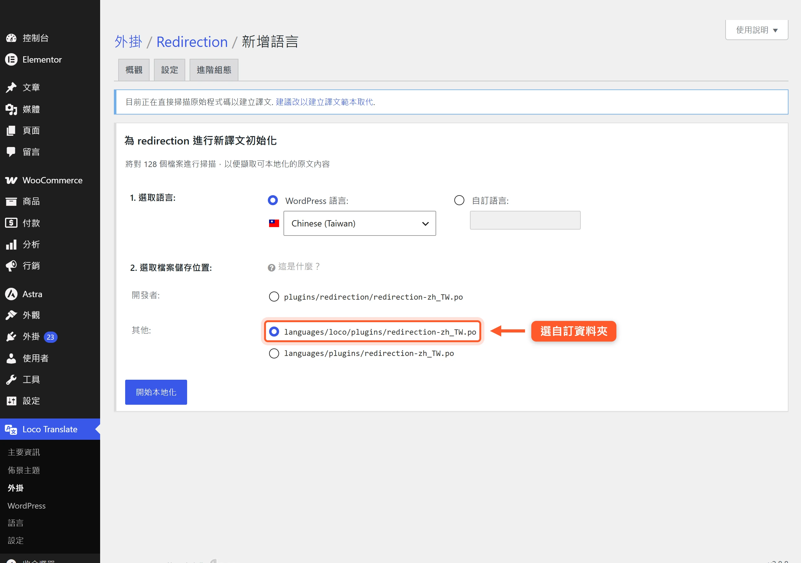The height and width of the screenshot is (563, 801).
Task: Click the Loco Translate menu label
Action: (x=50, y=429)
